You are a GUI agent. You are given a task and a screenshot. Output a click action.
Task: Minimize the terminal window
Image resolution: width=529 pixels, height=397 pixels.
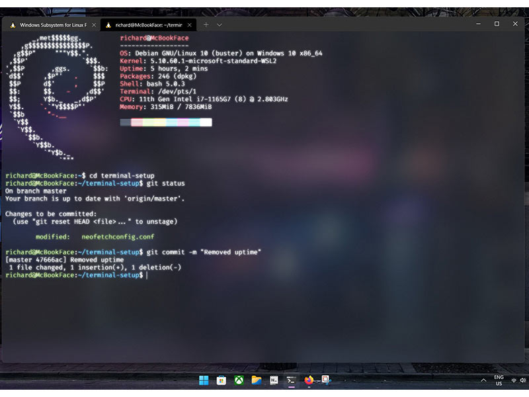478,24
